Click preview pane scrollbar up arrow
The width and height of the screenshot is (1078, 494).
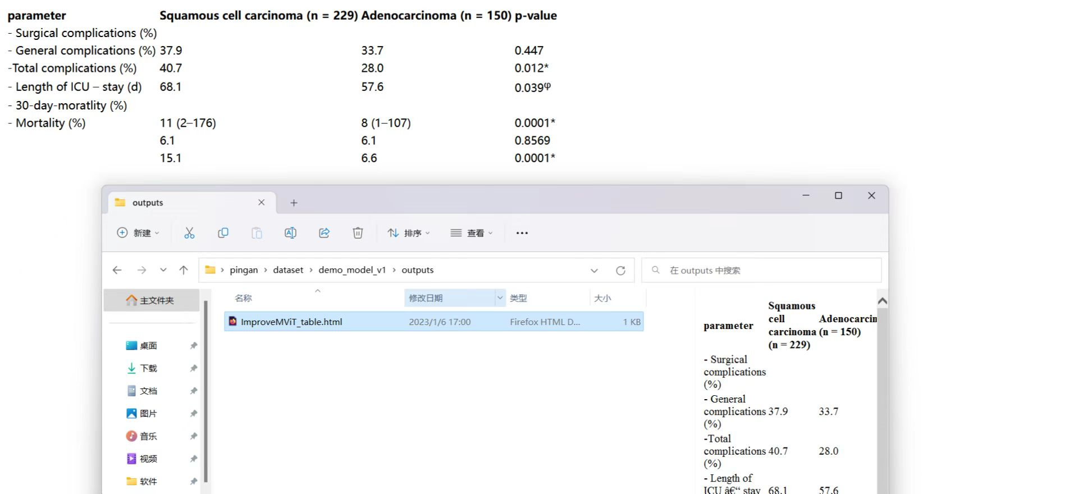(x=882, y=301)
